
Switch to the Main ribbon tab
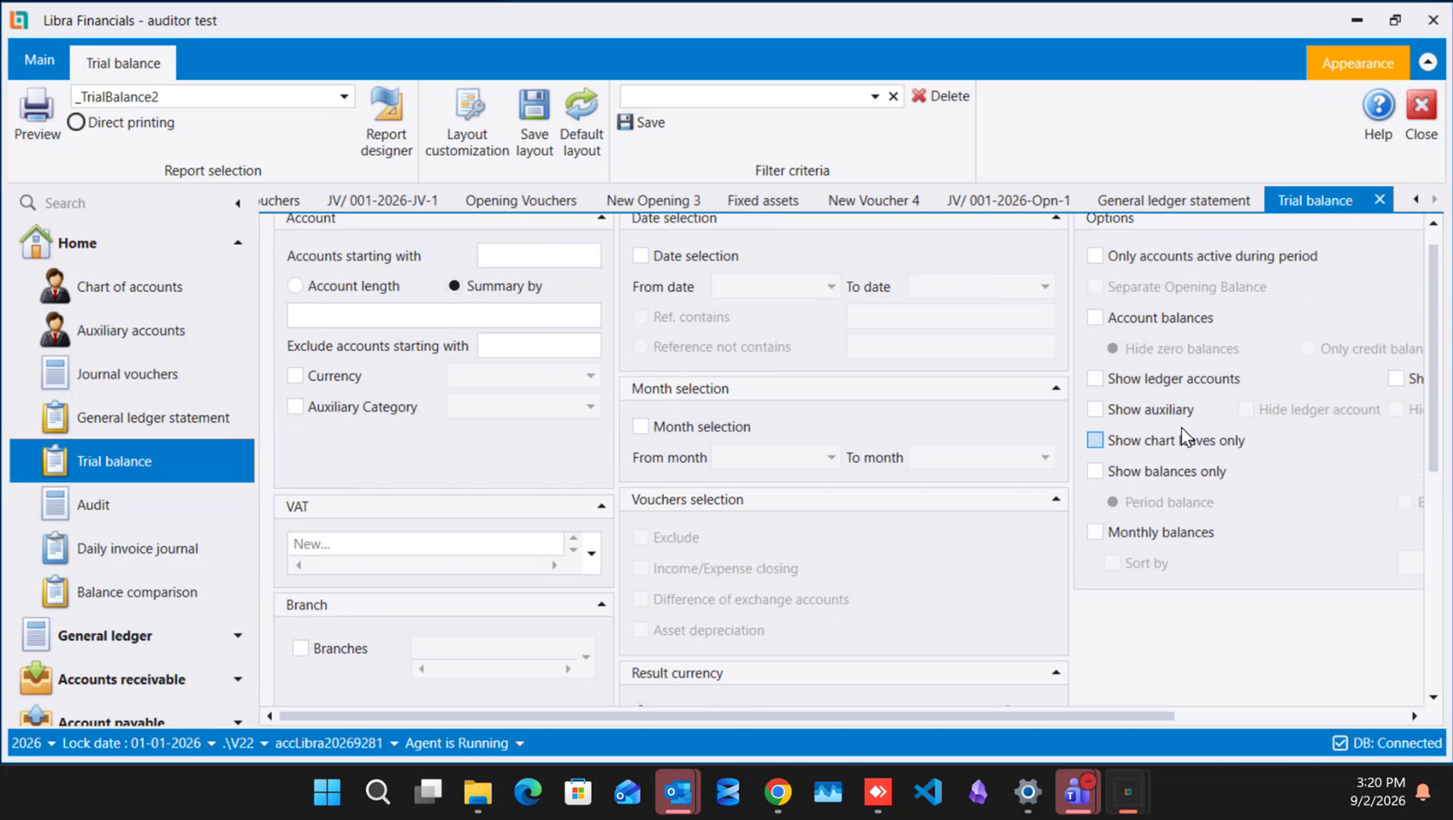pos(39,60)
